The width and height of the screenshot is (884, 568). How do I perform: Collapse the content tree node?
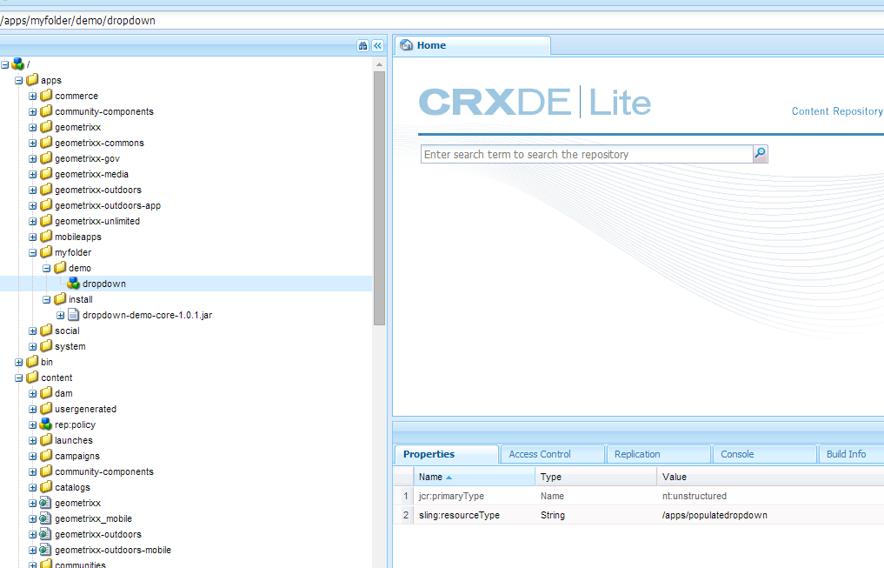(x=18, y=378)
